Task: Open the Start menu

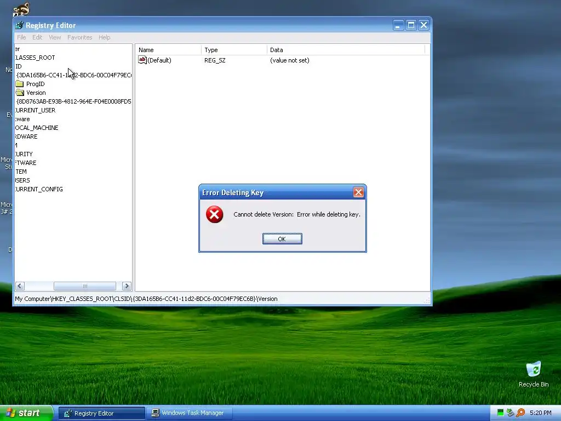Action: click(26, 413)
